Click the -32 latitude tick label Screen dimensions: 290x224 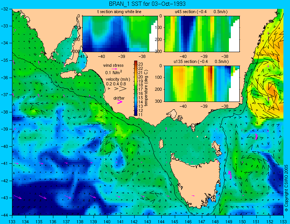pos(4,9)
